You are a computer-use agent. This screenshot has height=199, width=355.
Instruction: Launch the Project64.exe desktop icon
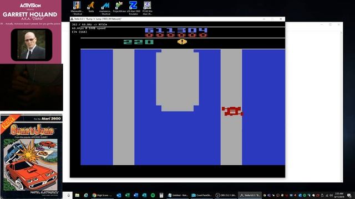point(119,7)
